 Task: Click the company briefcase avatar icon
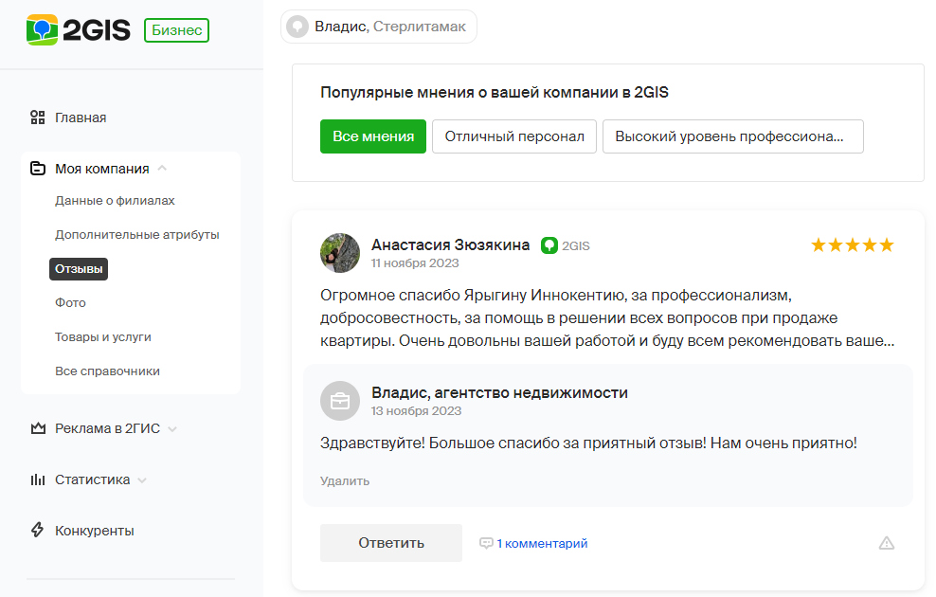(x=340, y=401)
